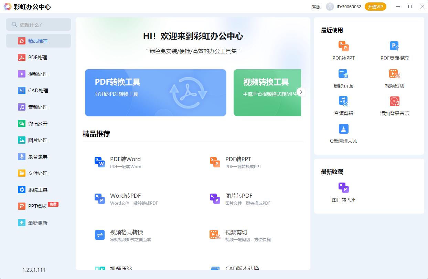Open the 音频剪辑 tool
Viewport: 428px width, 279px height.
click(x=343, y=105)
